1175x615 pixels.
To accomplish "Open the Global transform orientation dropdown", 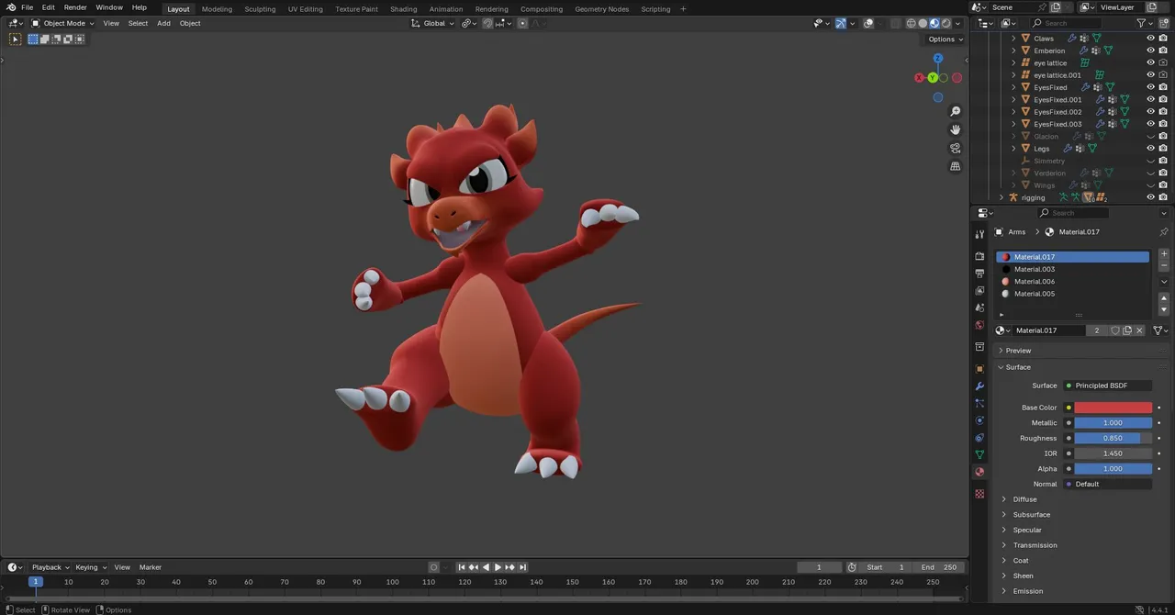I will pos(433,23).
